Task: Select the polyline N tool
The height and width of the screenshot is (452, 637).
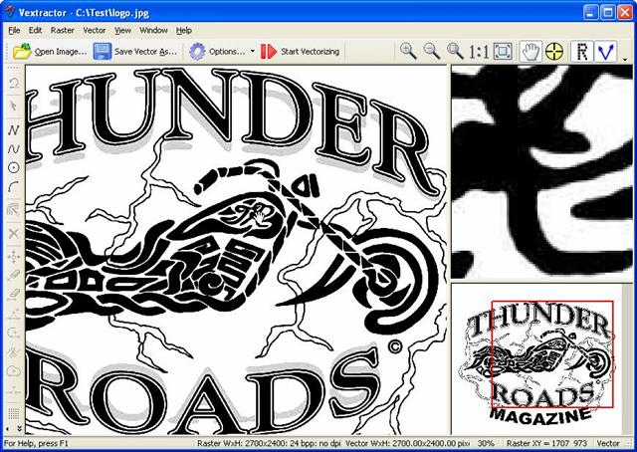Action: click(14, 130)
